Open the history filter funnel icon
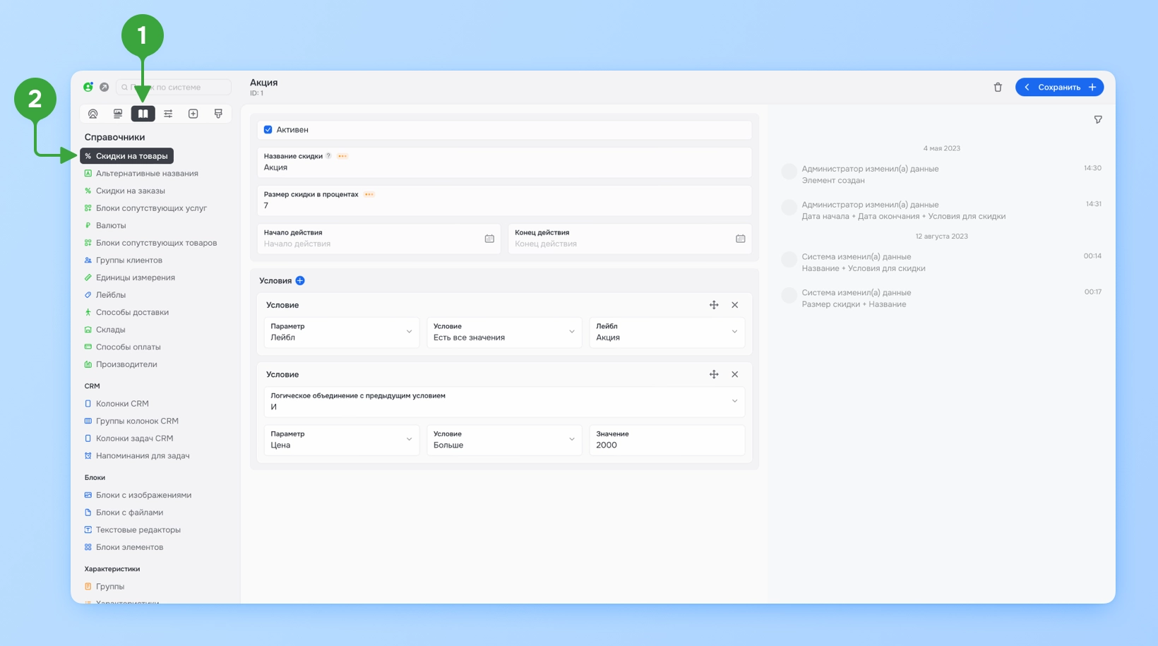 pos(1098,120)
